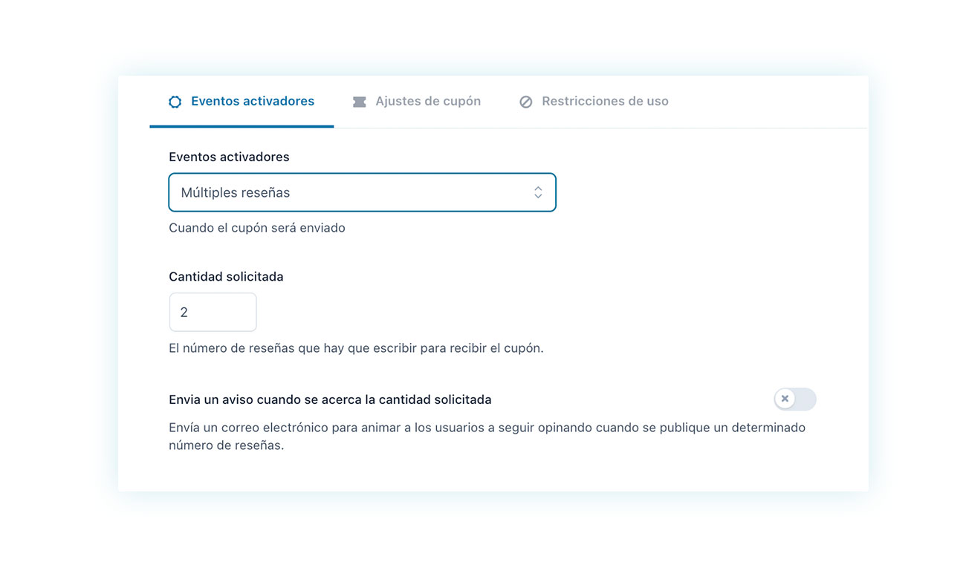Image resolution: width=966 pixels, height=562 pixels.
Task: Open the Múltiples reseñas dropdown
Action: 362,192
